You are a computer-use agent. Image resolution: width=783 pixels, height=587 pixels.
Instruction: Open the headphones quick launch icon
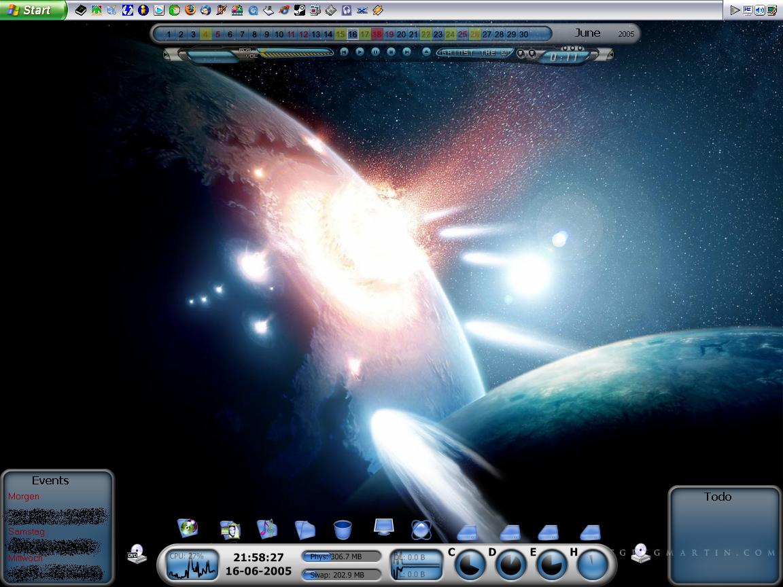(347, 10)
